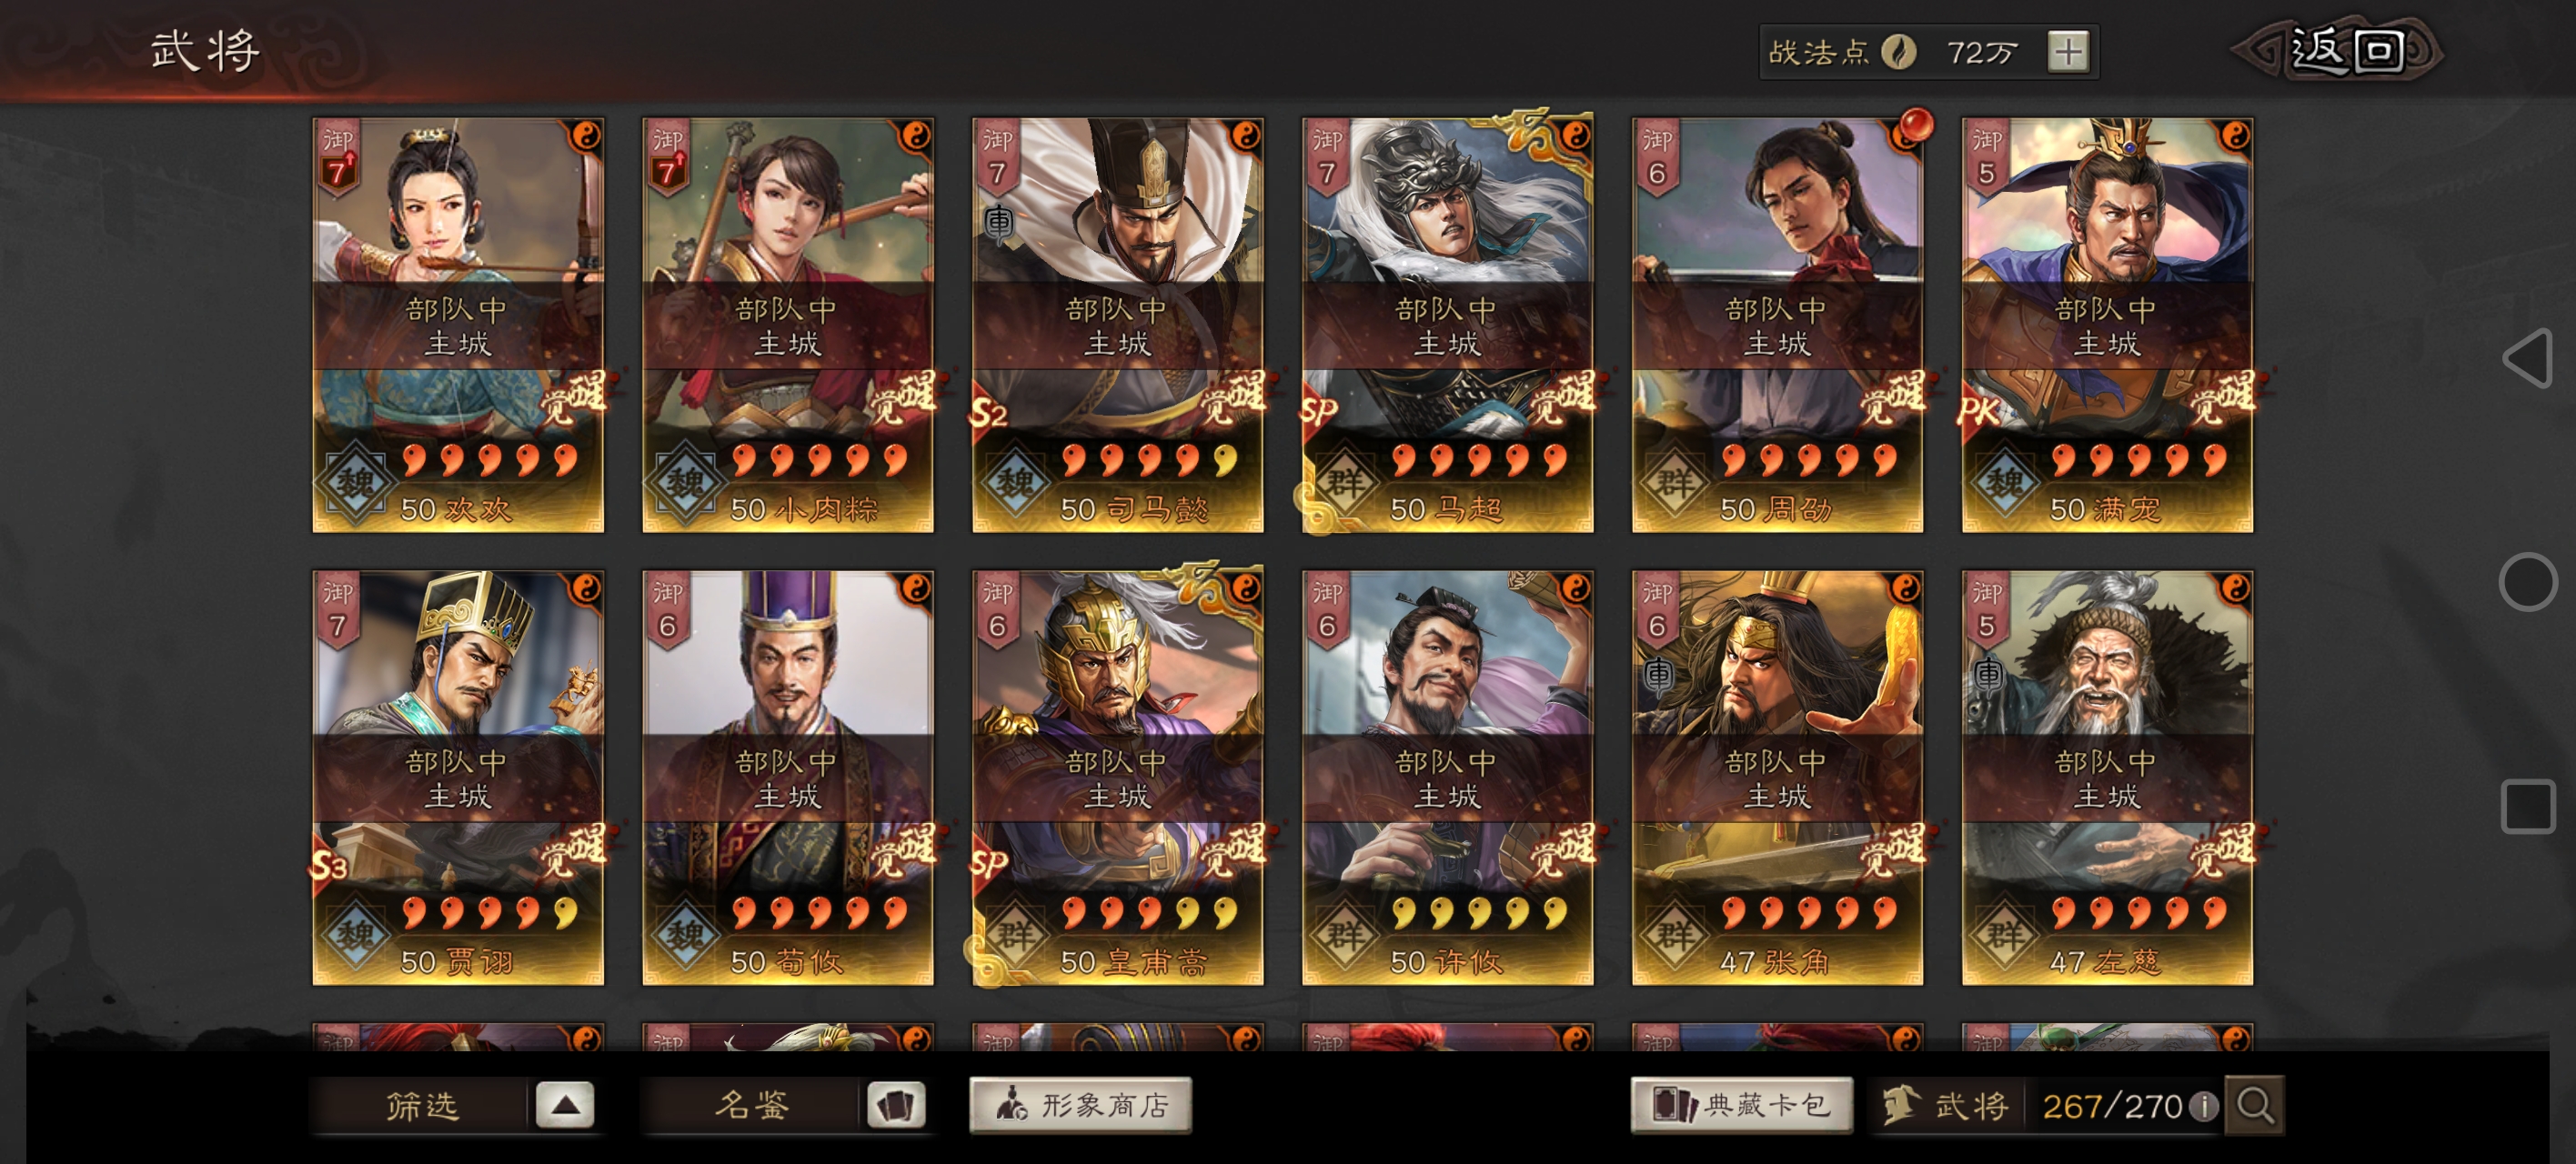Select the 张角 hero card
This screenshot has height=1164, width=2576.
coord(1777,777)
